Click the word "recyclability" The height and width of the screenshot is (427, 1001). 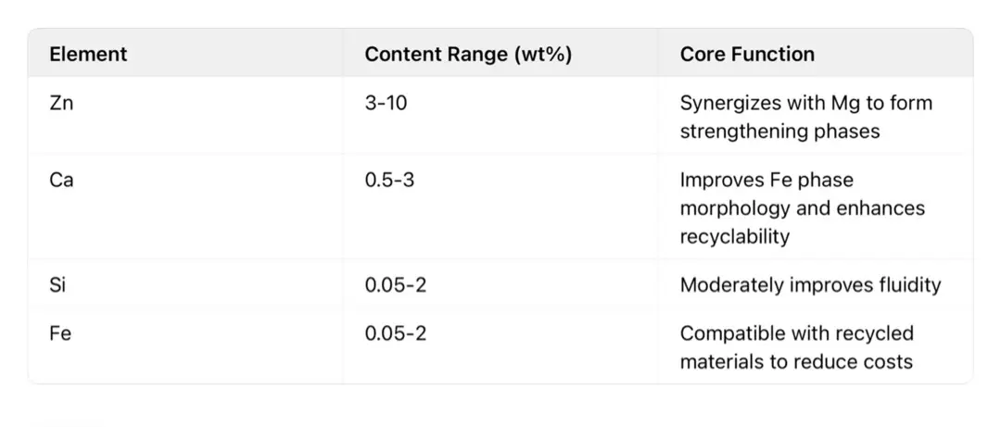(x=735, y=236)
